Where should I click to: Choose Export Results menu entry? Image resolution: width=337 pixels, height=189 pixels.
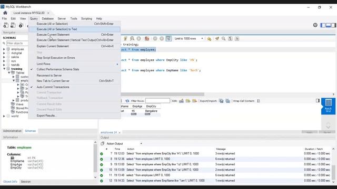click(75, 115)
